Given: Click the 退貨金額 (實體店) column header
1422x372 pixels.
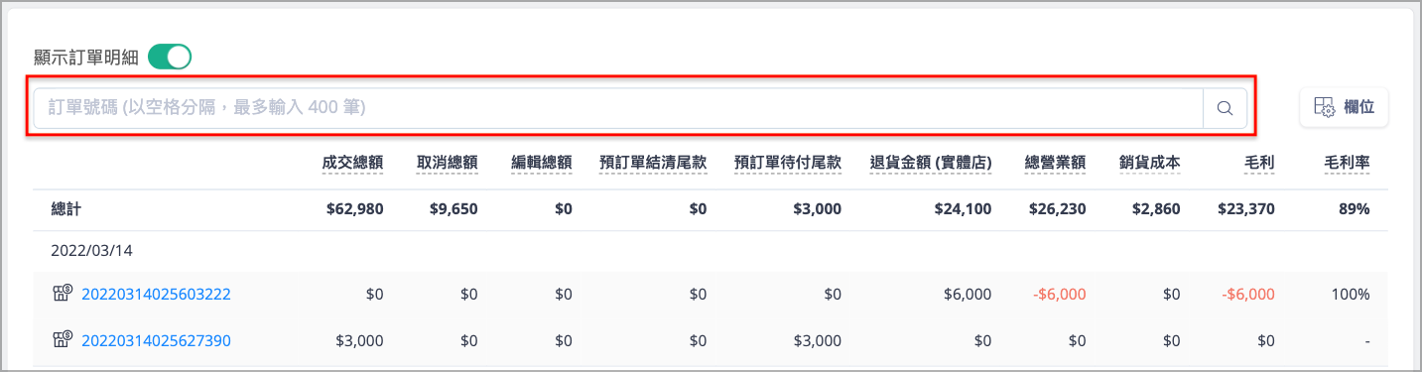Looking at the screenshot, I should 931,163.
